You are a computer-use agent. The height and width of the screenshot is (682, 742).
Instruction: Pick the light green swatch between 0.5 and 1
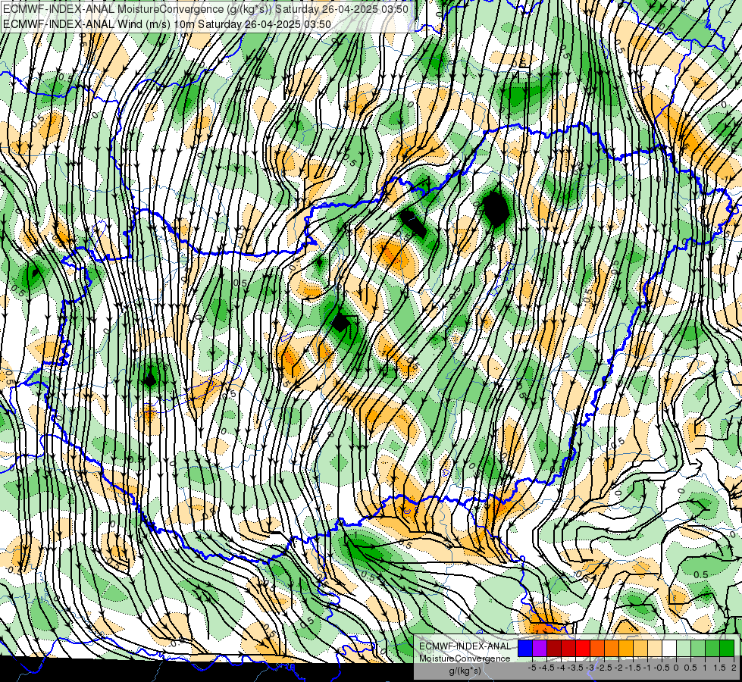click(x=698, y=648)
